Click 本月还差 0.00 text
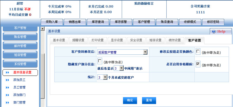This screenshot has width=233, height=107. (100, 12)
